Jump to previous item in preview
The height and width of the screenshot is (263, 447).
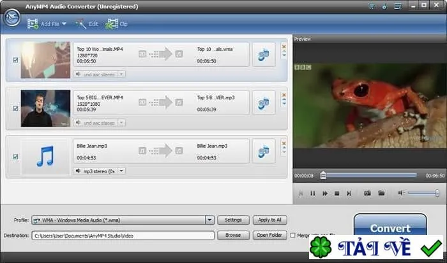[x=301, y=194]
